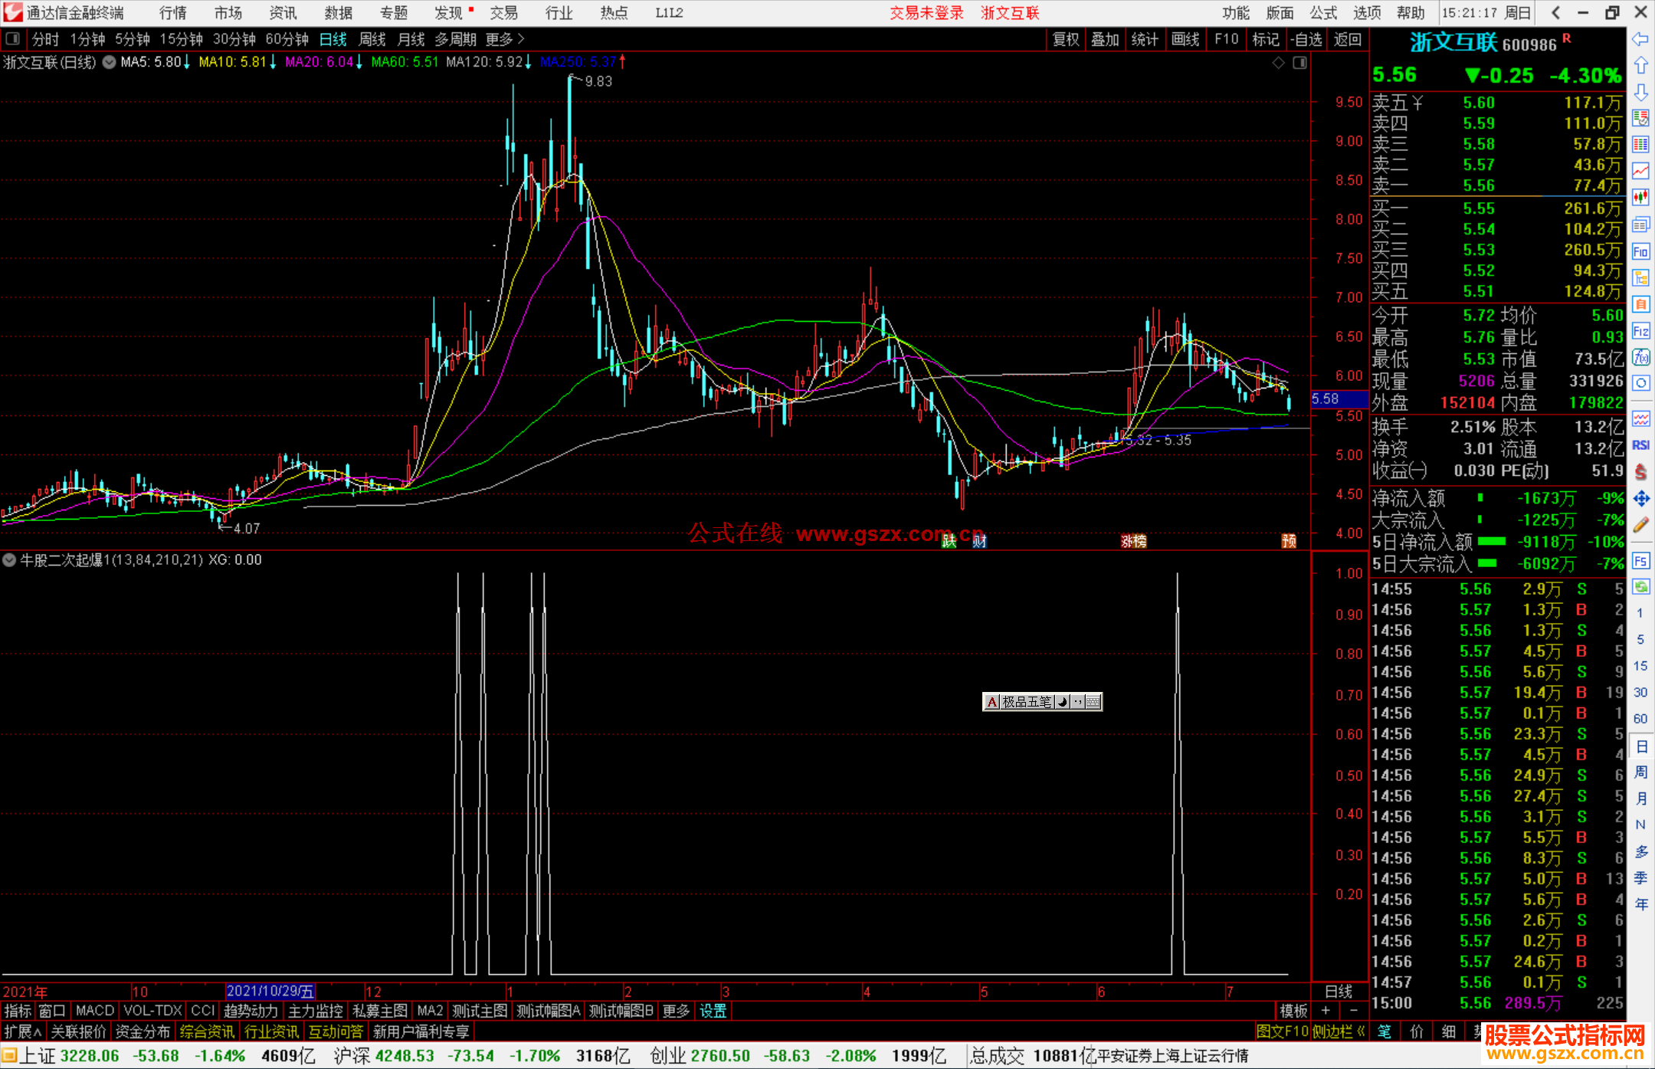Click the minus button next to 模板
The image size is (1655, 1069).
pyautogui.click(x=1354, y=1011)
